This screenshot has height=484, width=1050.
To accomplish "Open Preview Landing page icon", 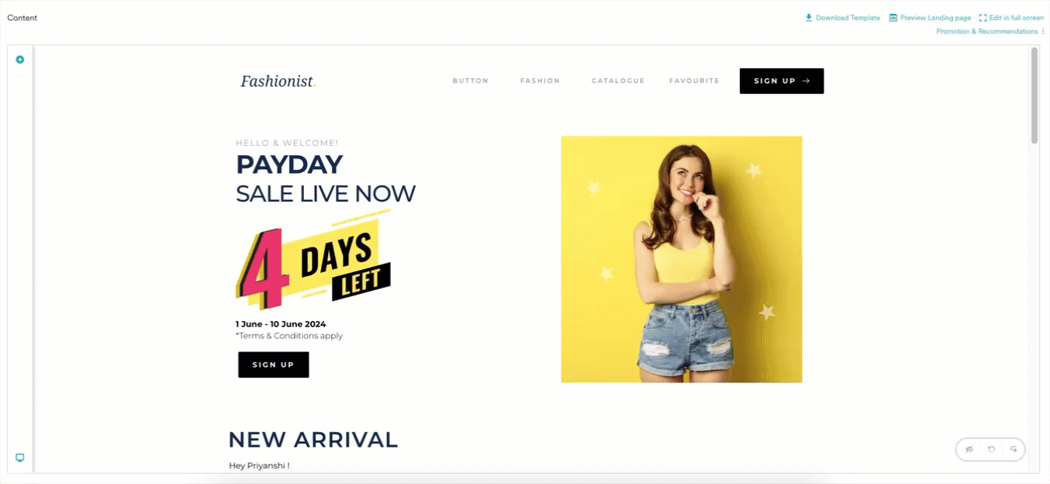I will (x=893, y=18).
